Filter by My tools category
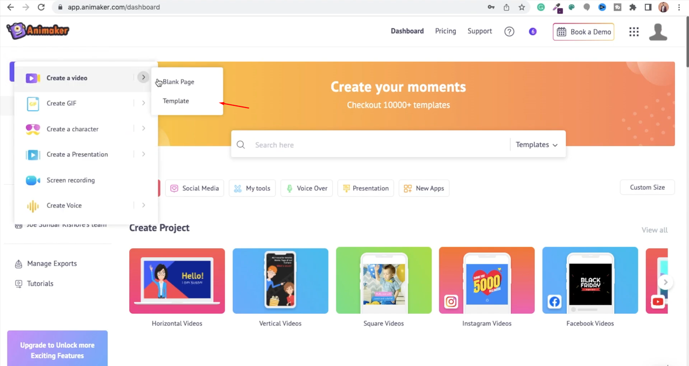Viewport: 689px width, 366px height. click(x=252, y=188)
